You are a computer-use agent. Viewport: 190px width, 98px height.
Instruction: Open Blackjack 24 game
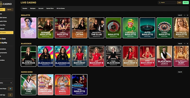(x=63, y=56)
